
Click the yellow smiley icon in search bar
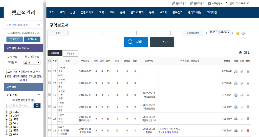coord(238,33)
